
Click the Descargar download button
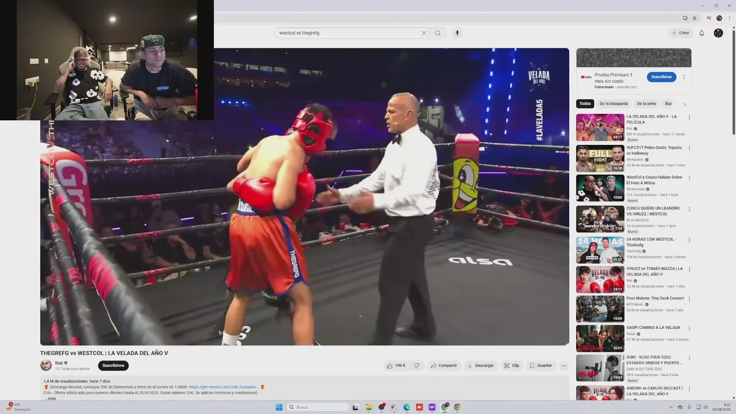(x=481, y=366)
